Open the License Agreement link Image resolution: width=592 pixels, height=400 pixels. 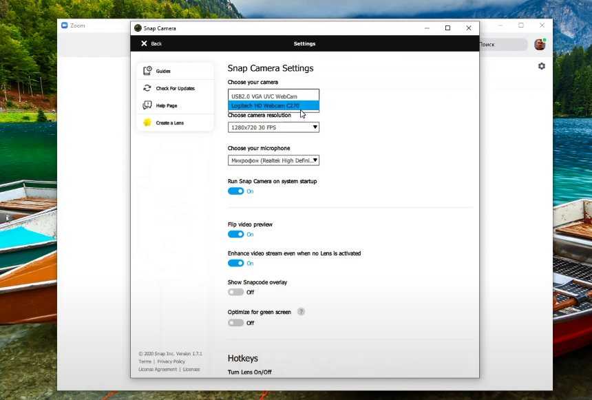(158, 370)
